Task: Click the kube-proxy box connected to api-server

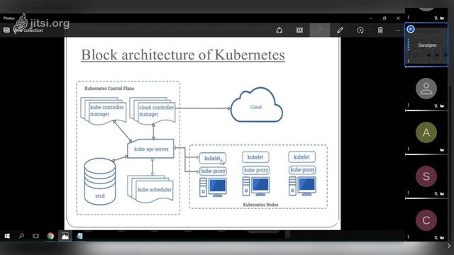Action: (213, 171)
